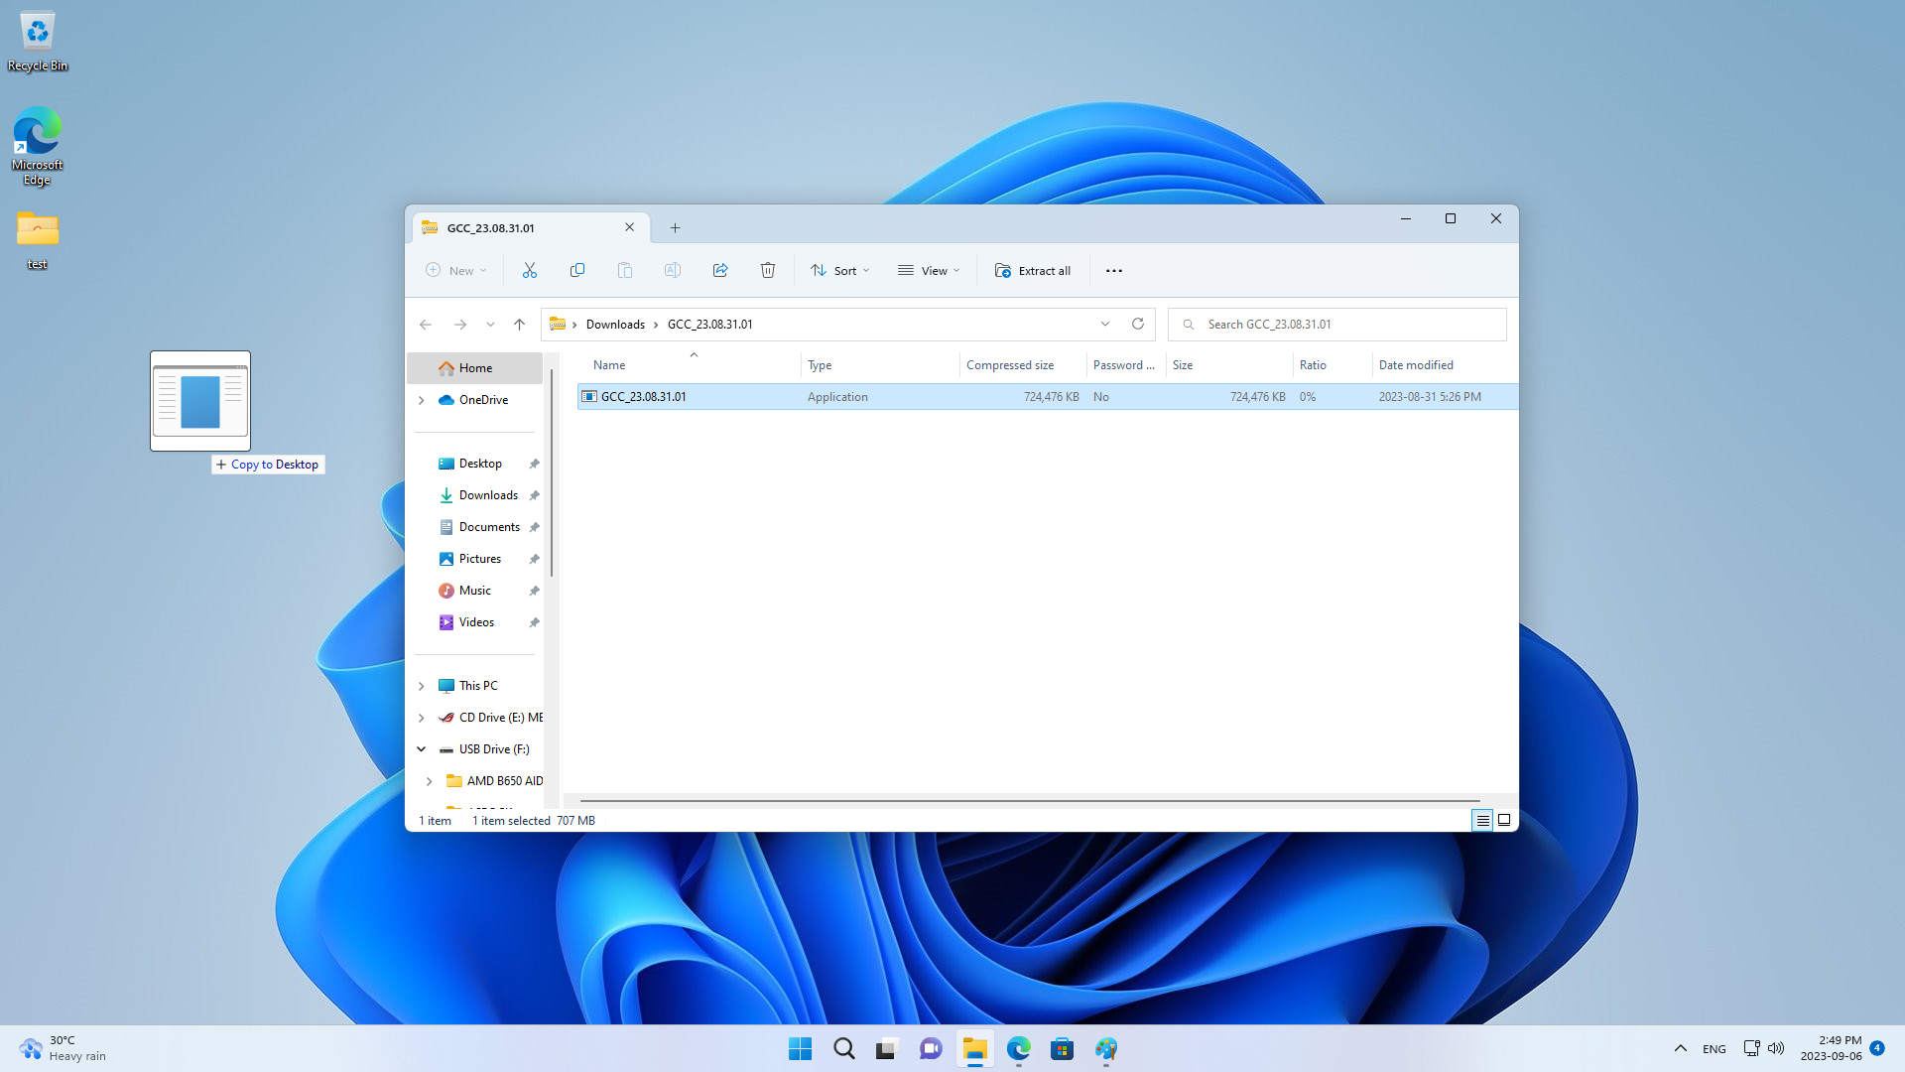This screenshot has height=1072, width=1905.
Task: Click the Extract all button
Action: coord(1032,270)
